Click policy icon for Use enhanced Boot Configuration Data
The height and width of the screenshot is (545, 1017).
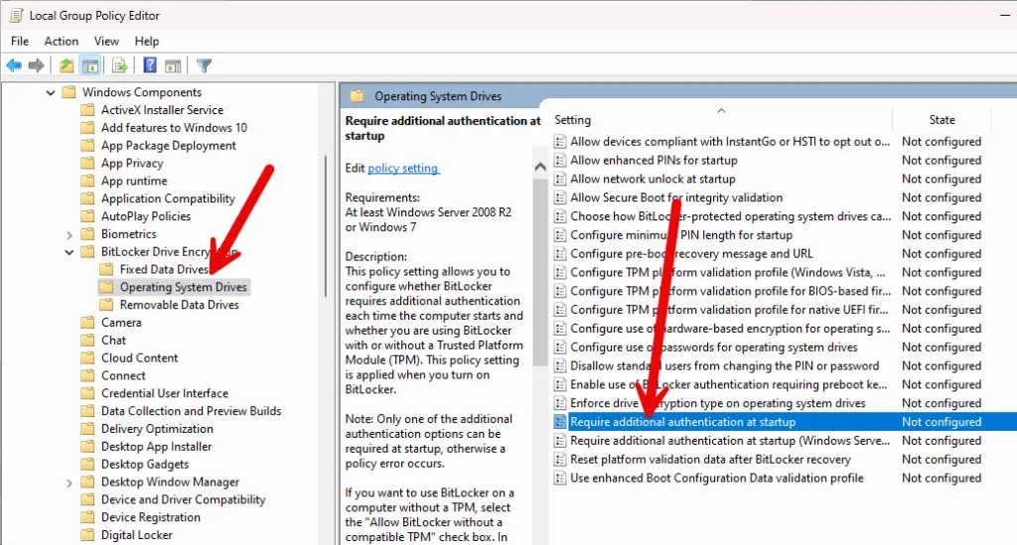tap(560, 478)
